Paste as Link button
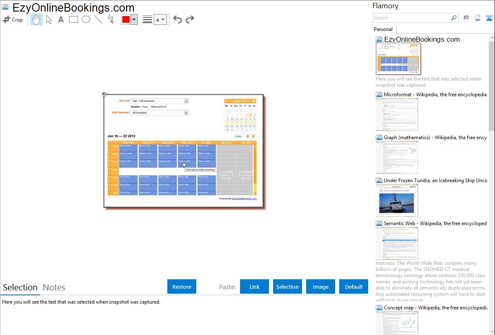 coord(255,287)
